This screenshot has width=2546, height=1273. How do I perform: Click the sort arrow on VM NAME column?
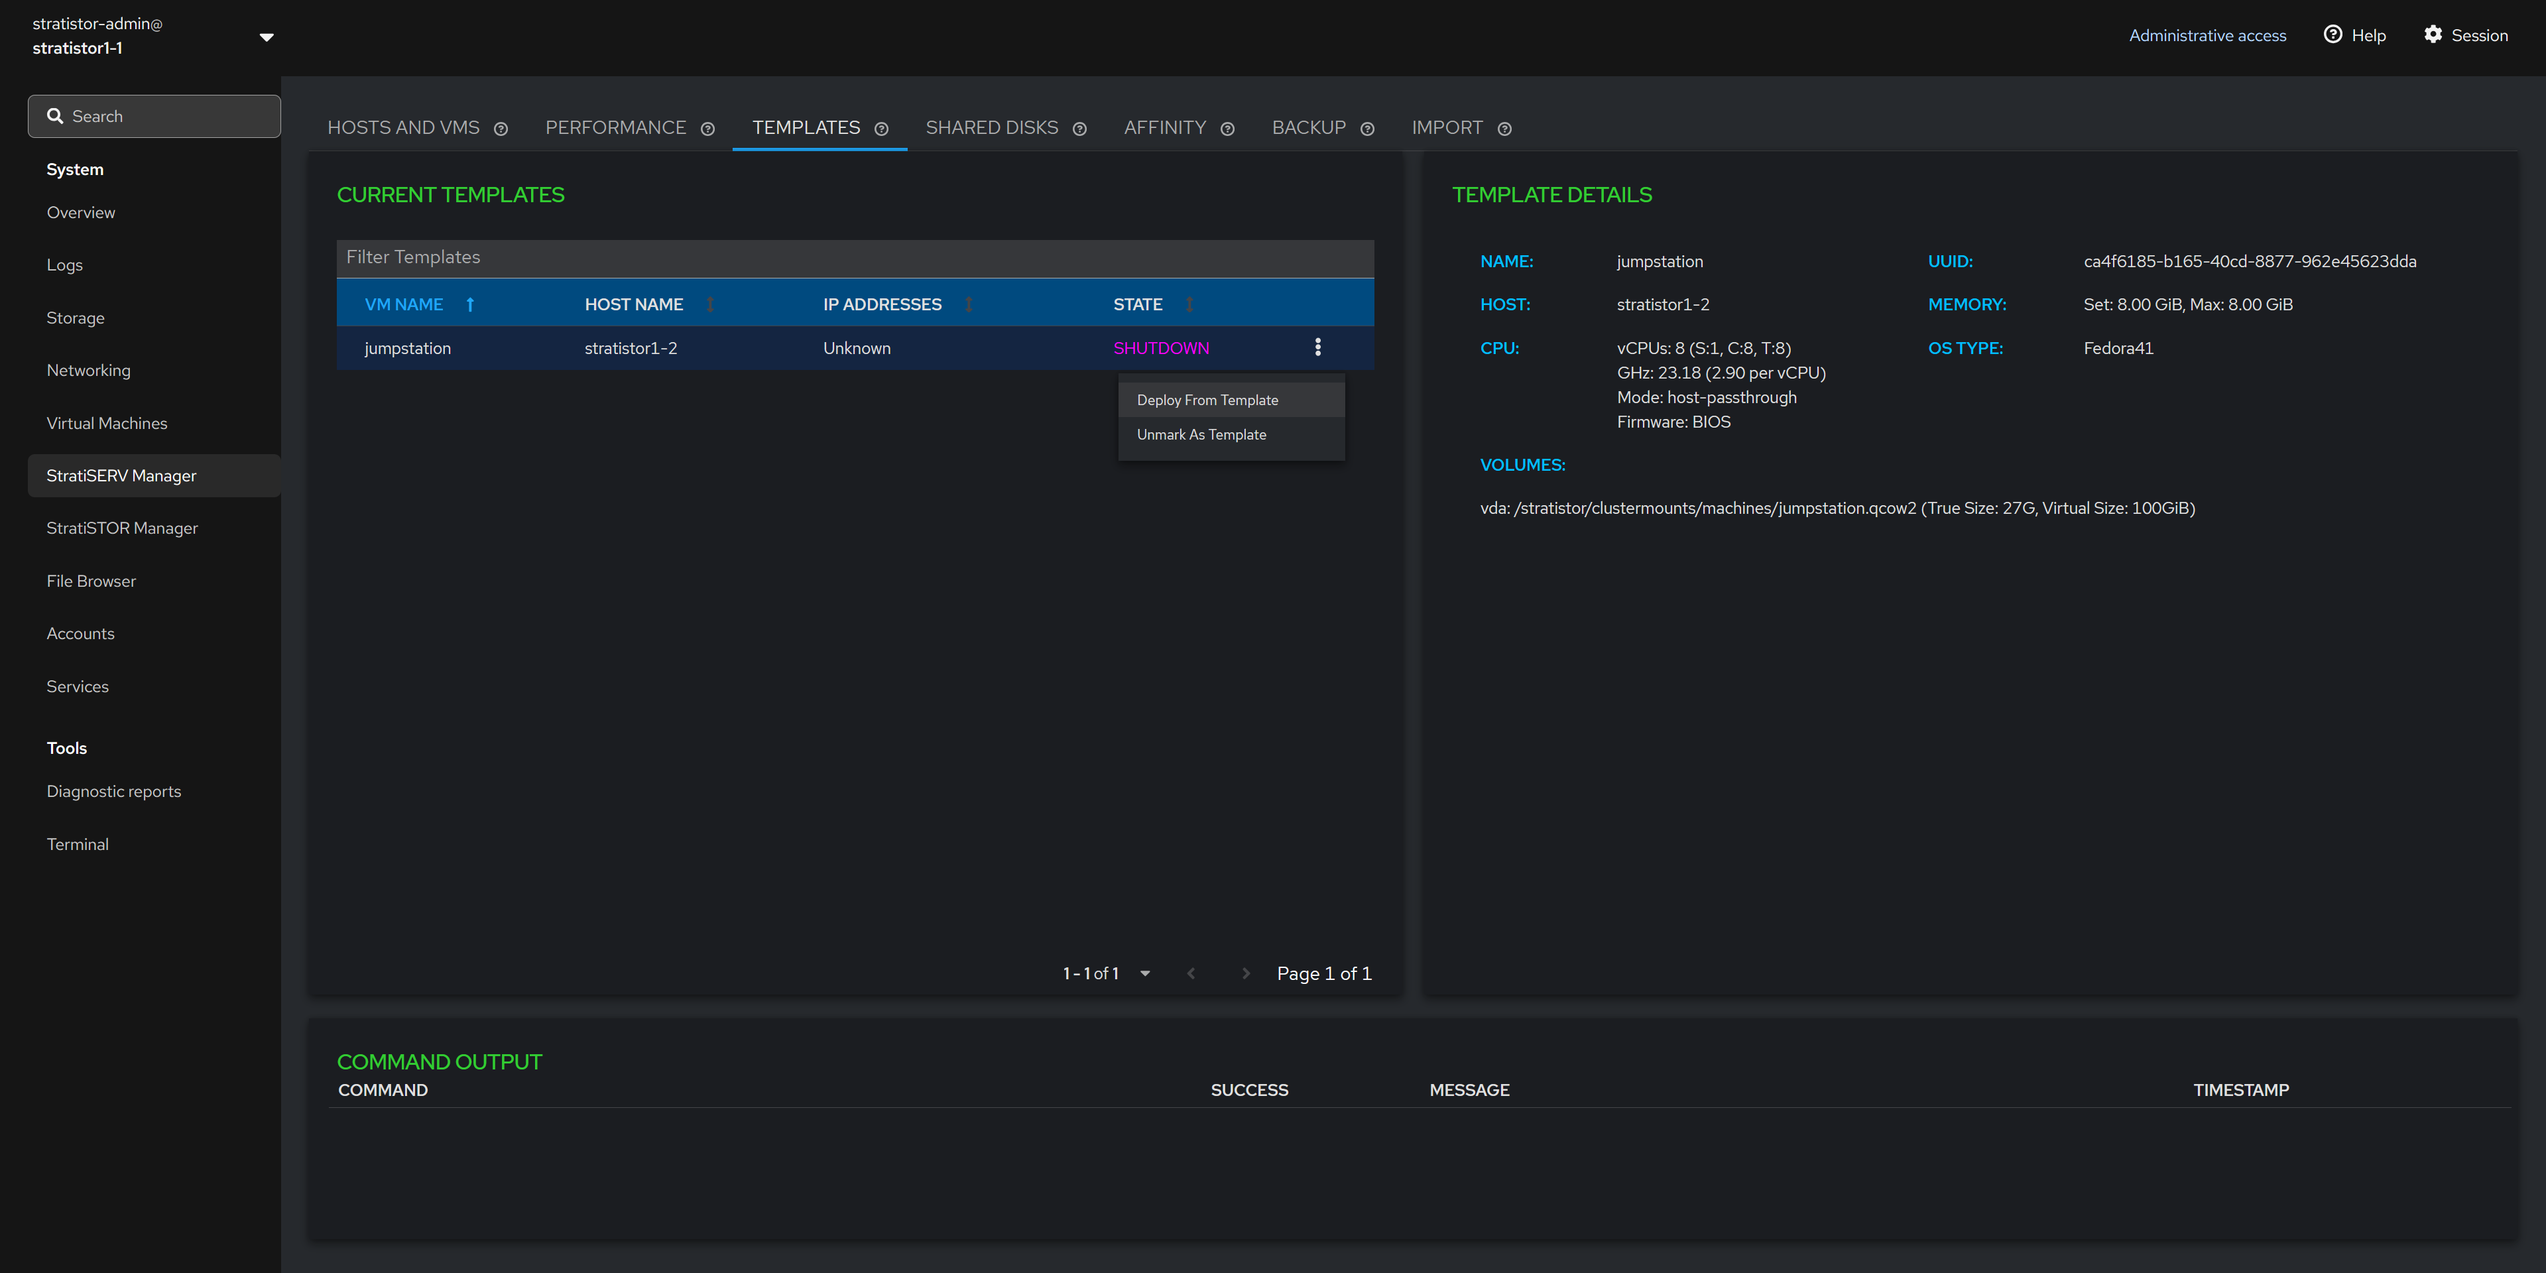pyautogui.click(x=471, y=304)
